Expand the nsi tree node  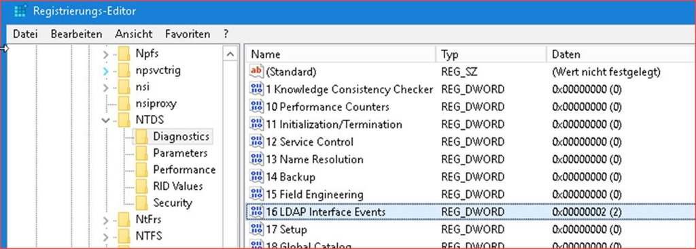coord(105,88)
